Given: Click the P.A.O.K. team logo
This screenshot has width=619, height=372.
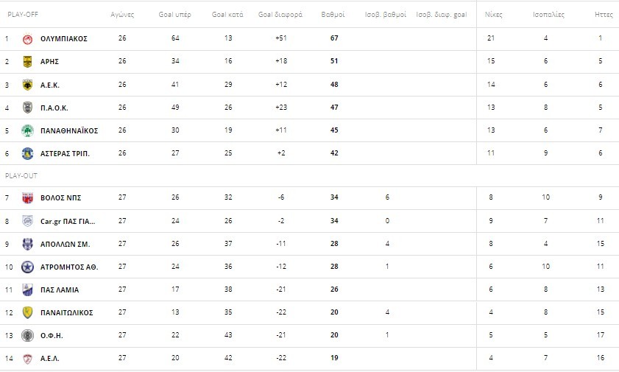Looking at the screenshot, I should (x=27, y=108).
